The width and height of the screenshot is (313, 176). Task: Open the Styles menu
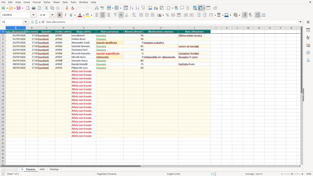[x=47, y=2]
